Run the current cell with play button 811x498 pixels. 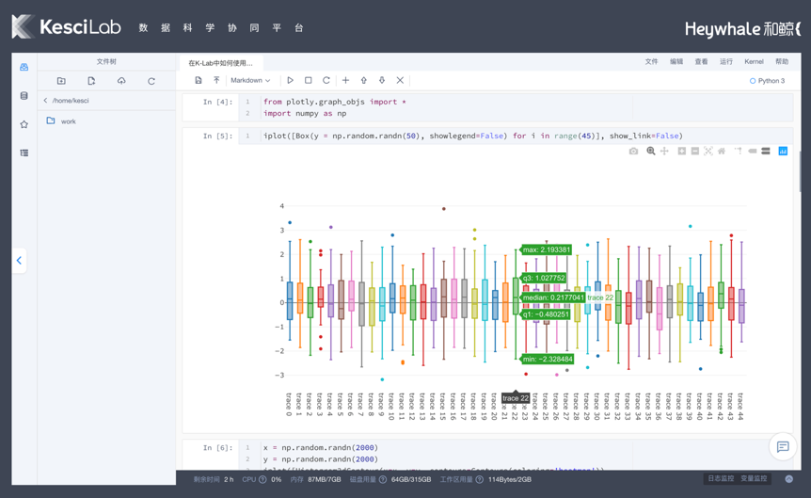click(x=290, y=80)
